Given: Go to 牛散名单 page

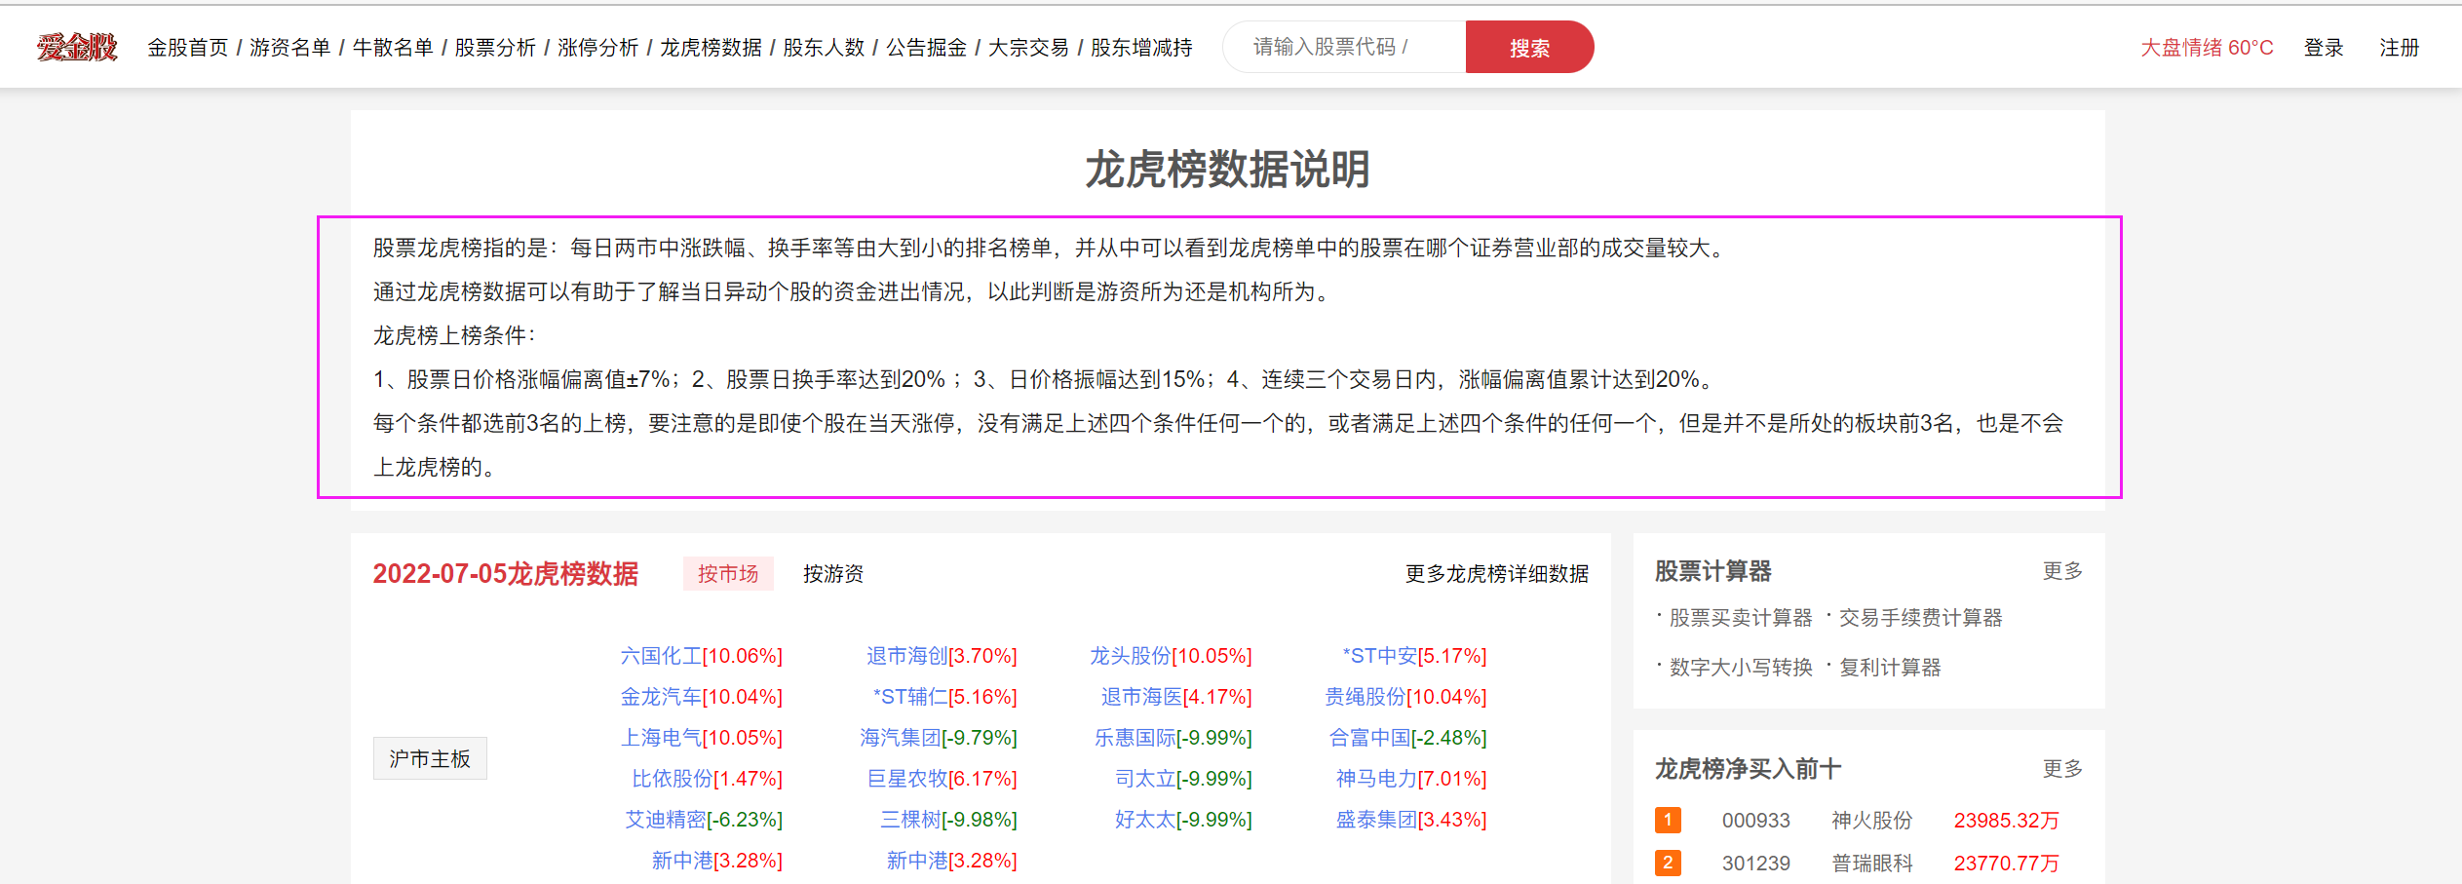Looking at the screenshot, I should pyautogui.click(x=393, y=48).
